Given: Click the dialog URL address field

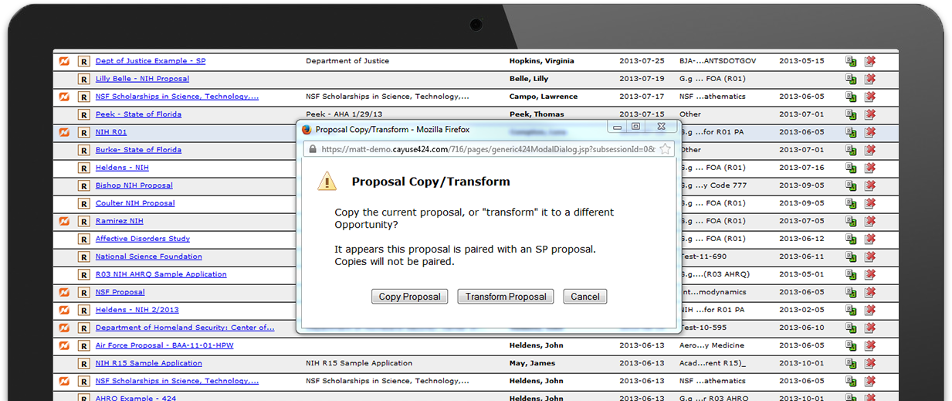Looking at the screenshot, I should coord(488,149).
